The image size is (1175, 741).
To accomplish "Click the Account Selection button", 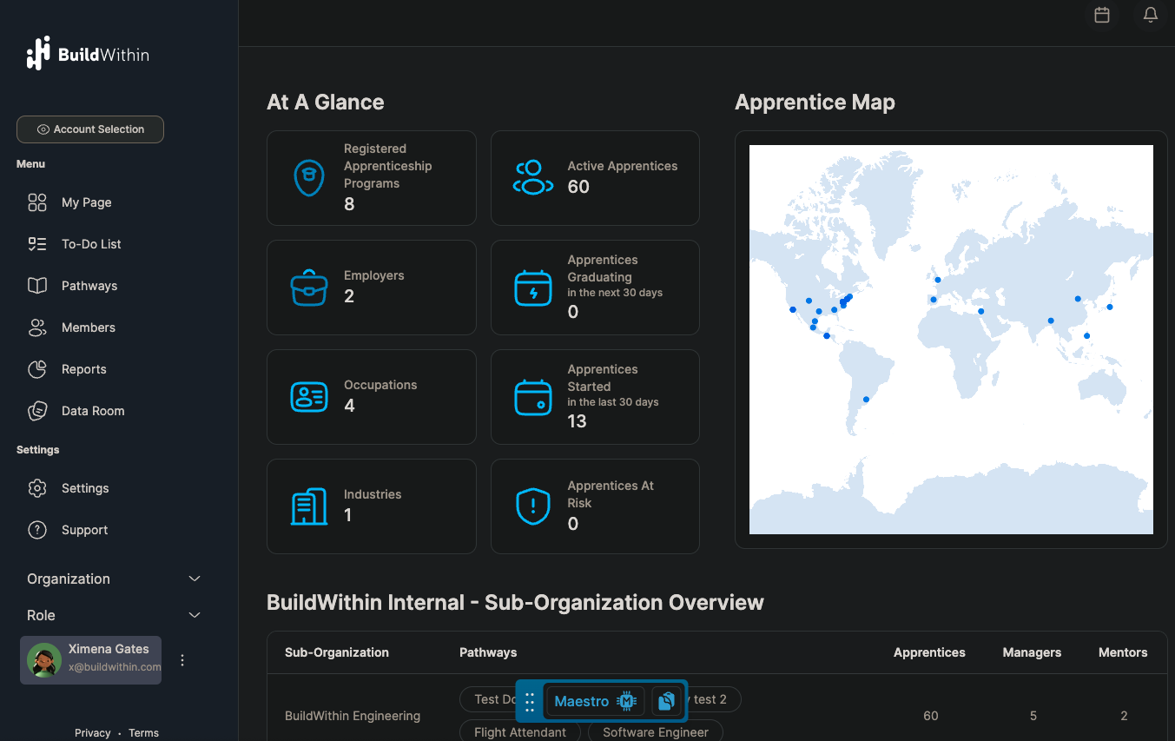I will (x=89, y=129).
